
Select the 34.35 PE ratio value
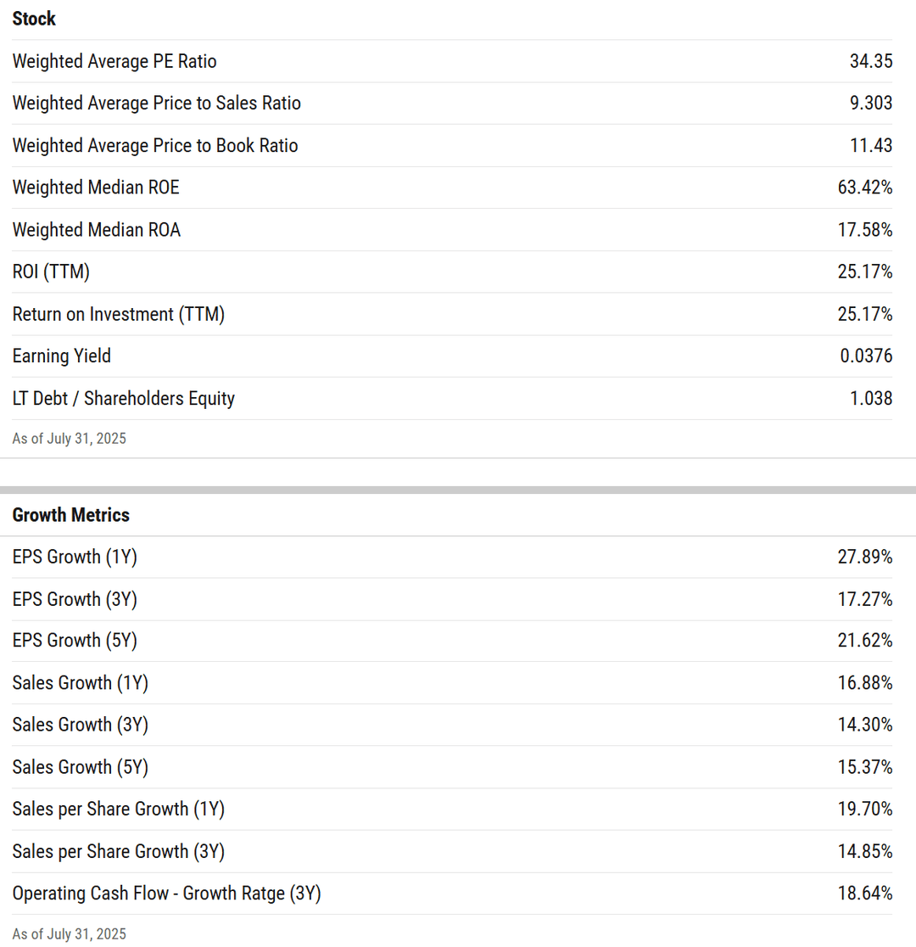tap(871, 62)
